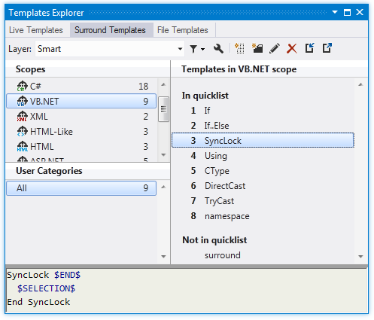Click the pencil Edit Template icon
The image size is (374, 320).
pos(275,48)
